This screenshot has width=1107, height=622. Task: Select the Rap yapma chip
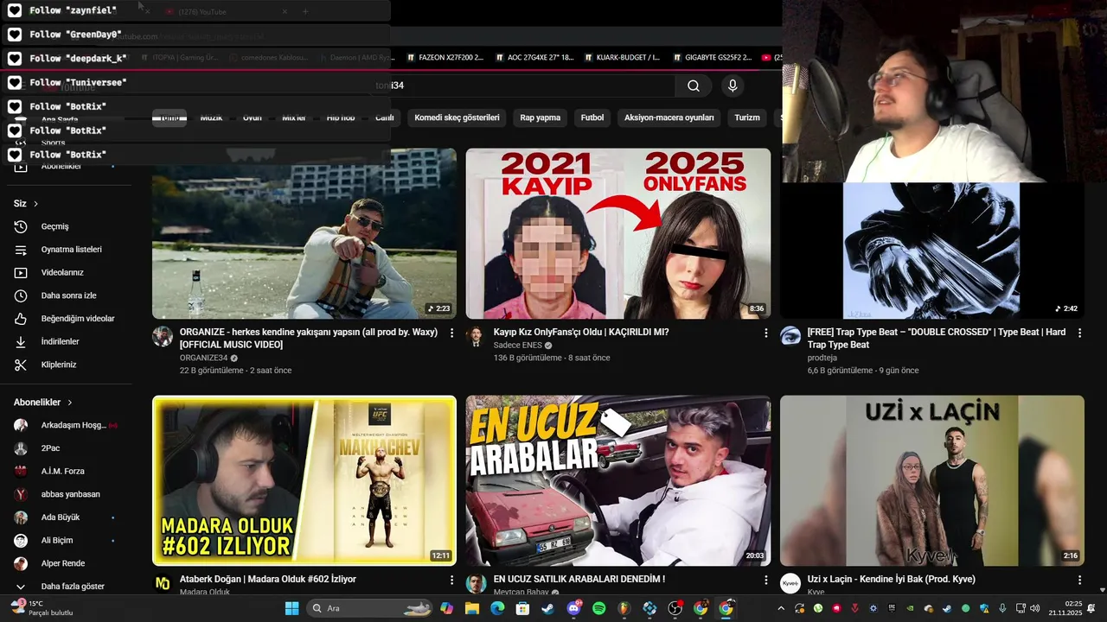[x=540, y=117]
